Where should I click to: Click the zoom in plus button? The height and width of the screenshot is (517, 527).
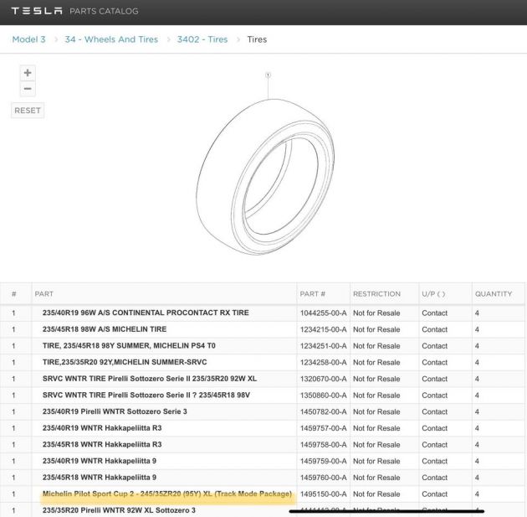(x=28, y=73)
